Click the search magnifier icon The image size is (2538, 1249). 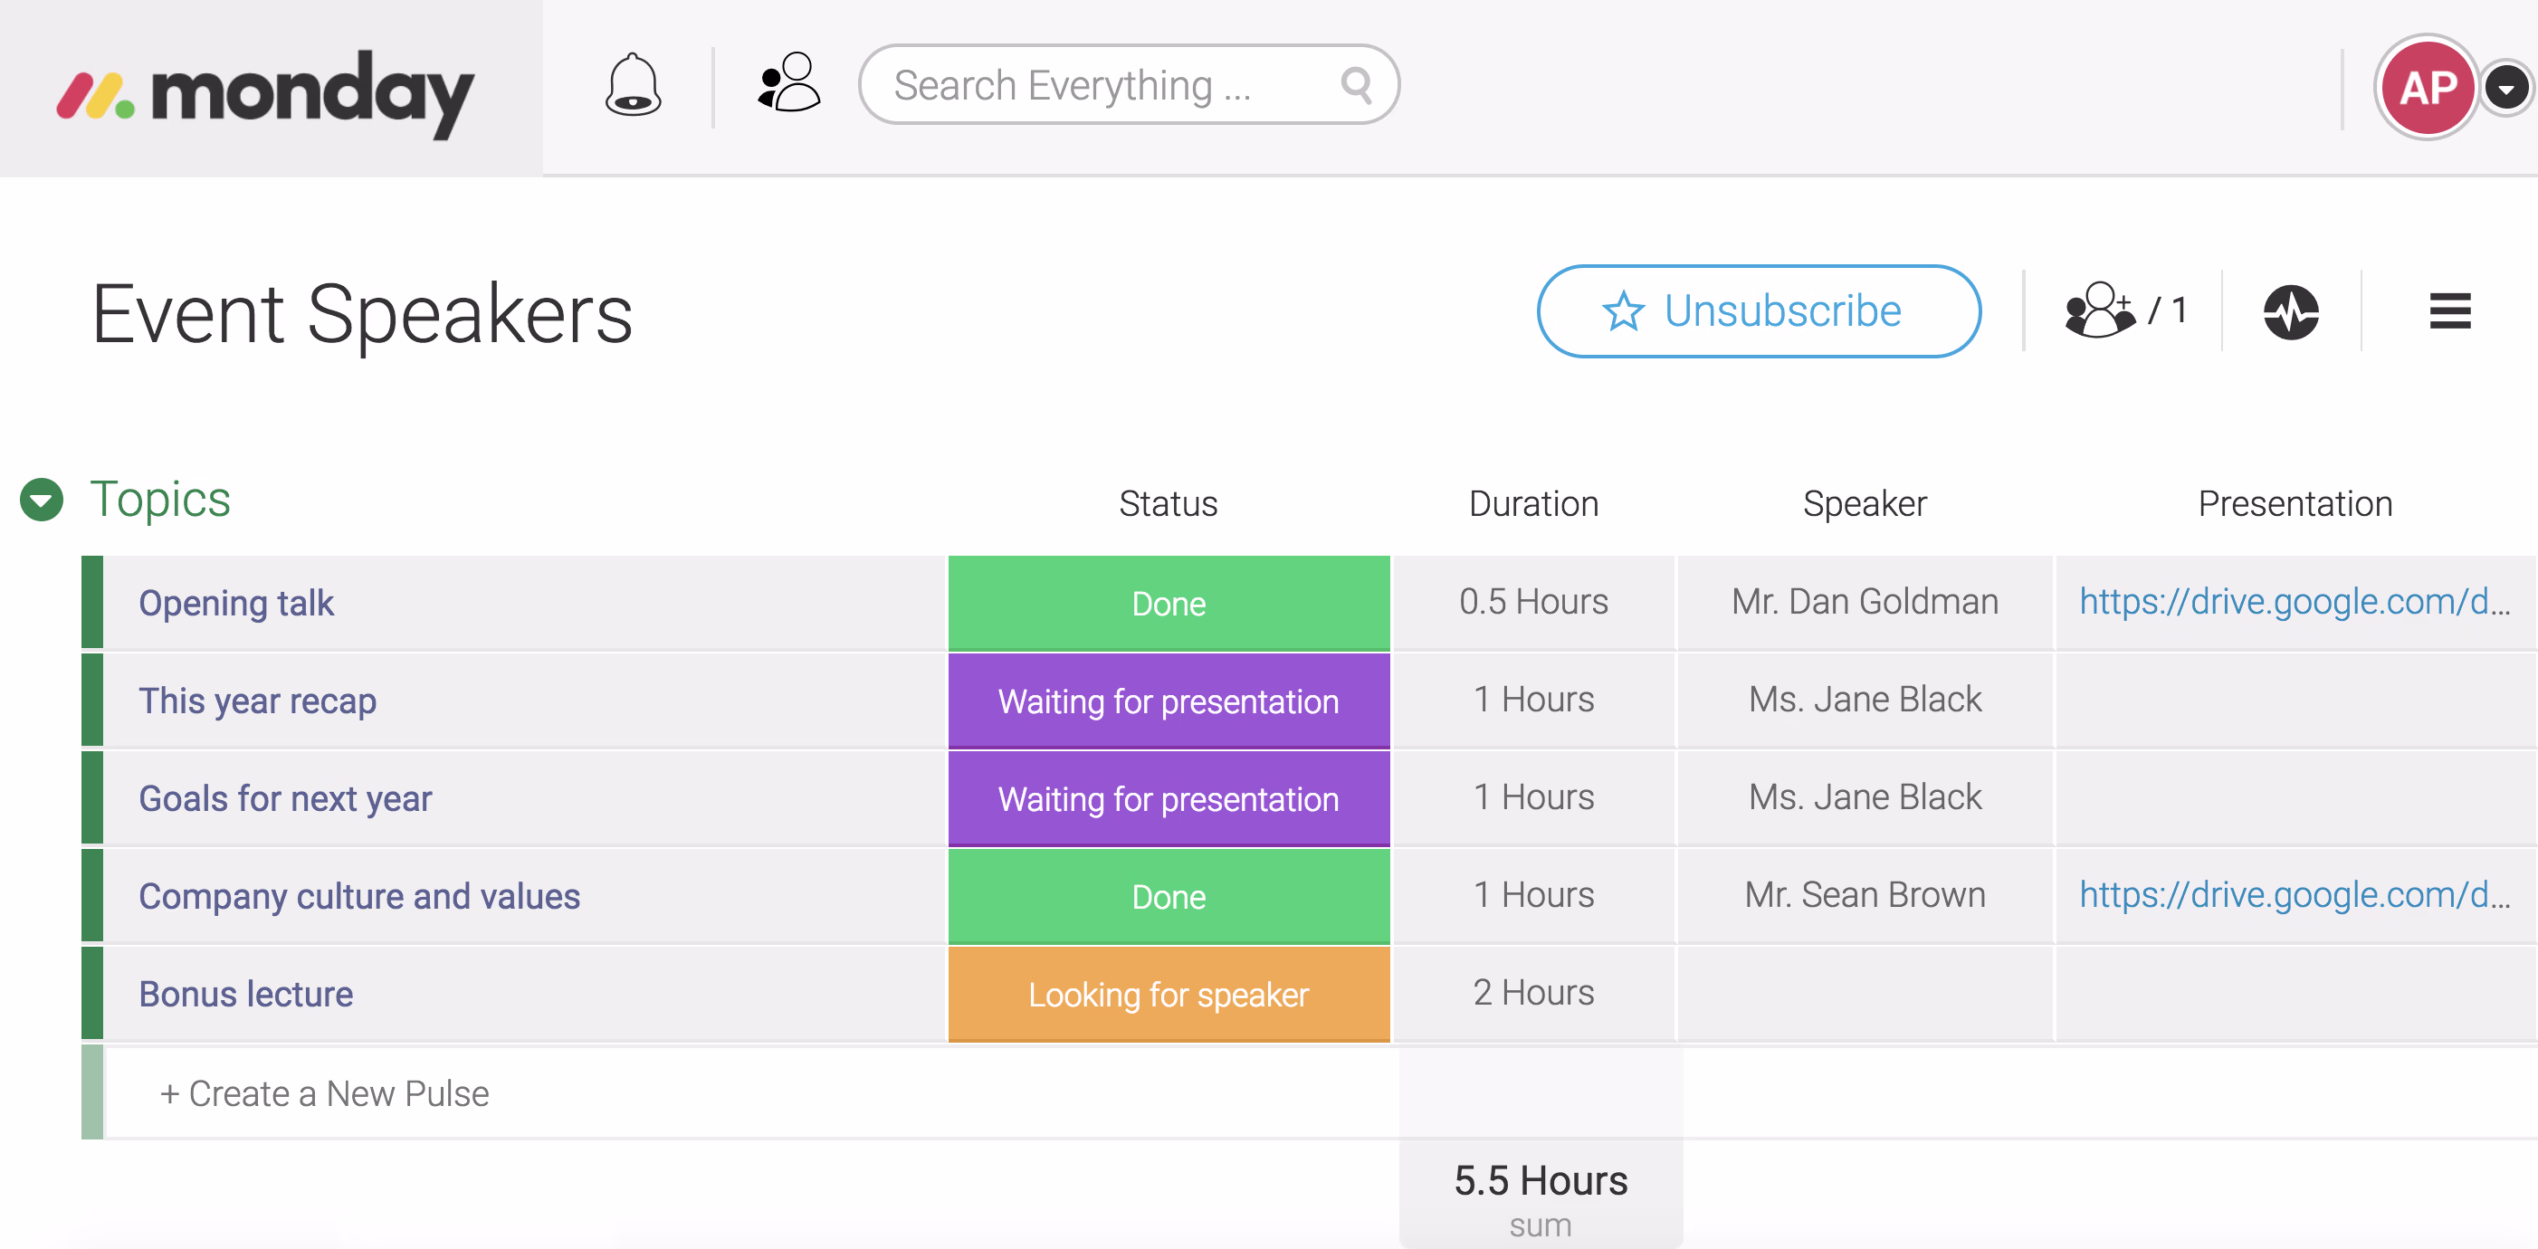[1357, 86]
